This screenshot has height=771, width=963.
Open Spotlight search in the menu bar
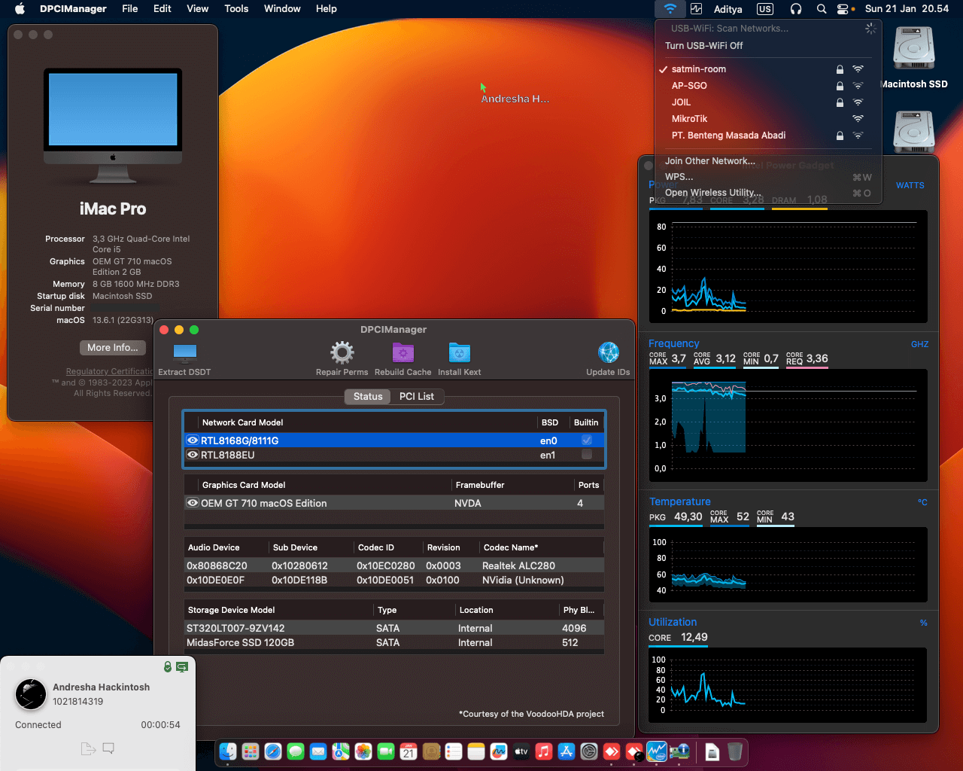[822, 9]
